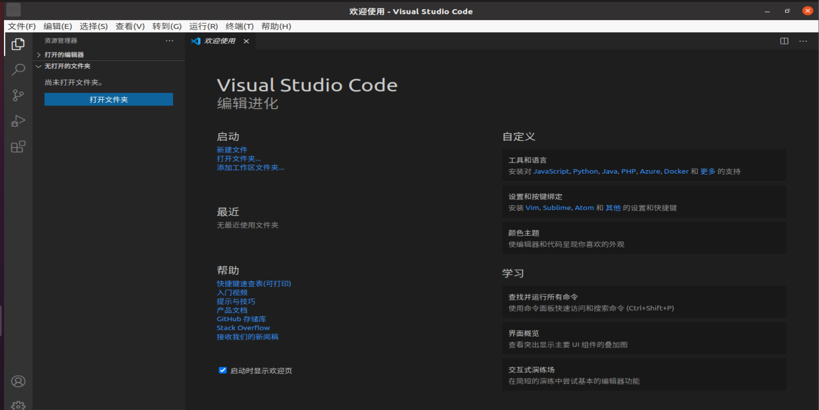Click the Vim keybindings link
Screen dimensions: 819x410
(x=532, y=207)
